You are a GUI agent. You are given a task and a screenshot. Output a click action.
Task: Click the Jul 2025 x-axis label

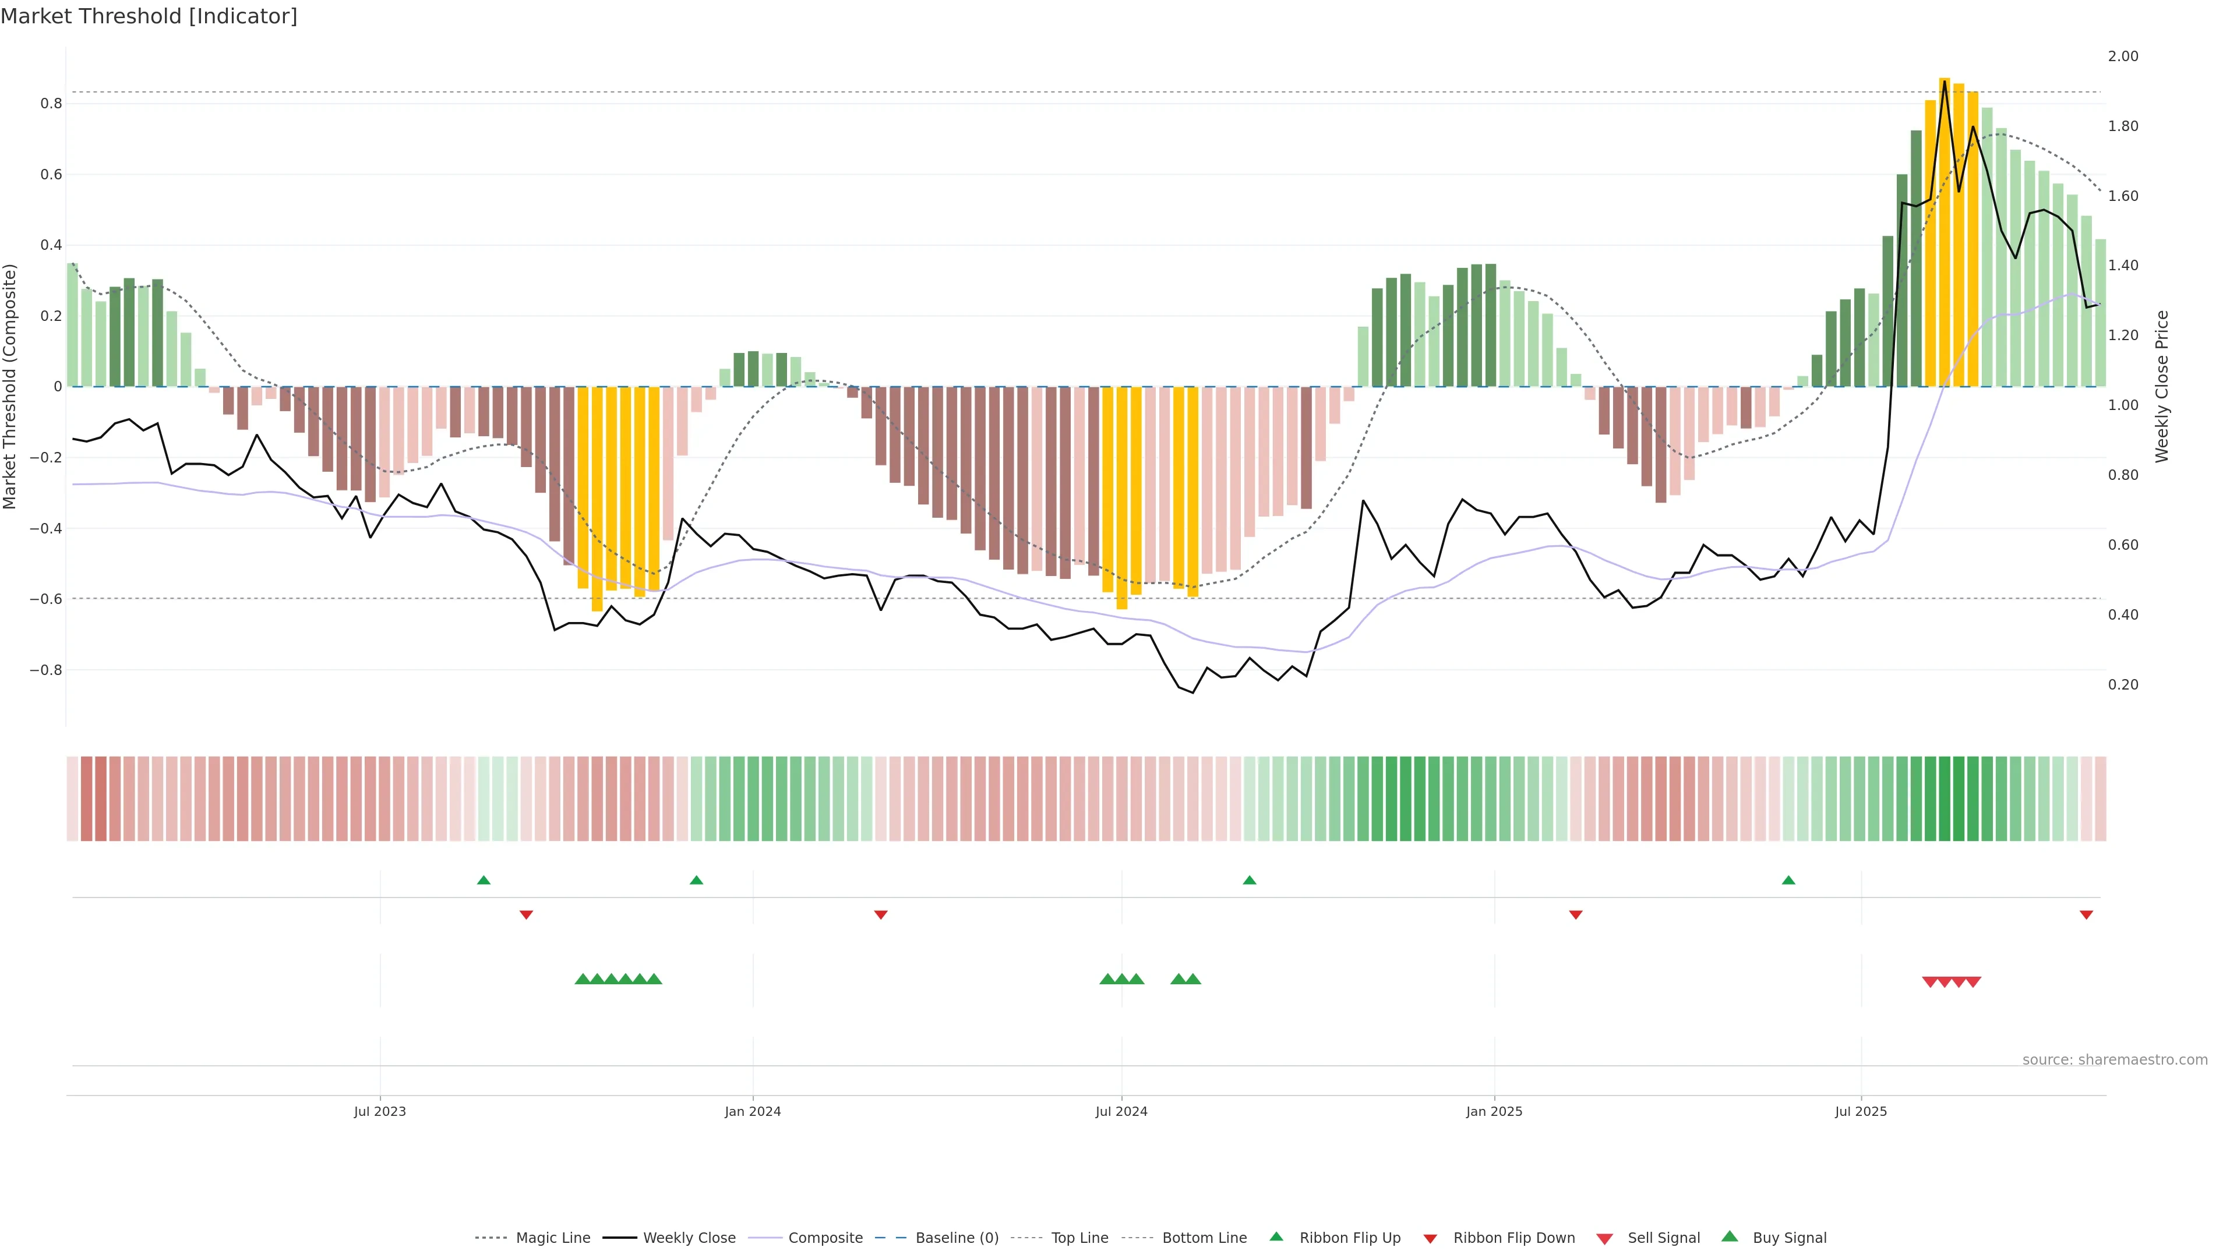click(1861, 1111)
